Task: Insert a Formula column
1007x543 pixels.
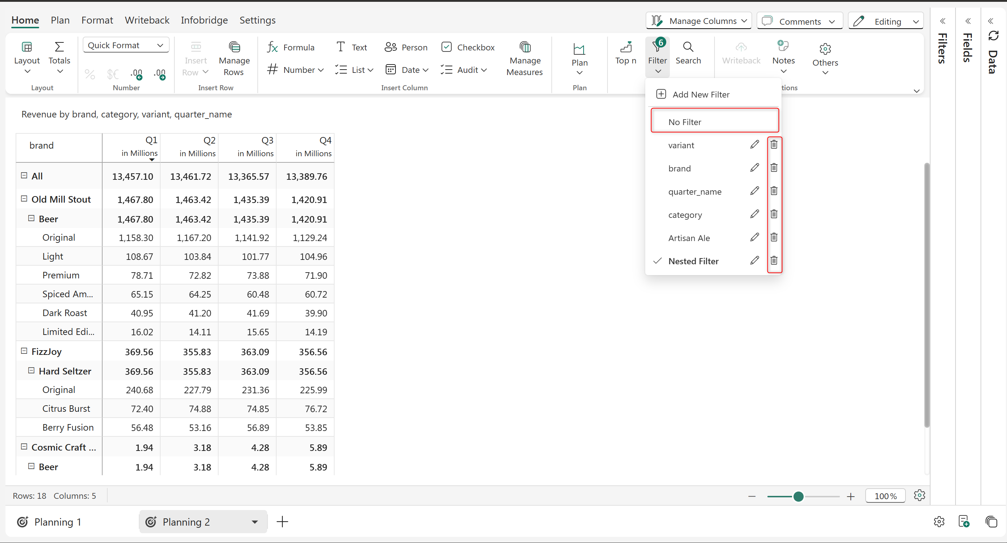Action: (290, 47)
